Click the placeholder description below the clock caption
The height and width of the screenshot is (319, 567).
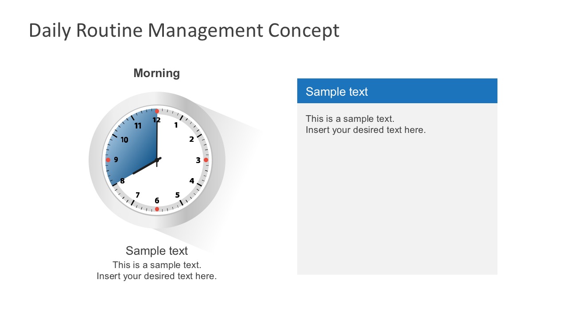tap(157, 271)
